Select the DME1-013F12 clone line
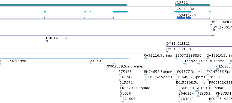Image resolution: width=232 pixels, height=103 pixels. coord(199,46)
